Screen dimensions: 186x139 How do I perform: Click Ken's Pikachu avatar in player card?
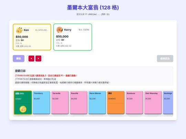coord(19,30)
